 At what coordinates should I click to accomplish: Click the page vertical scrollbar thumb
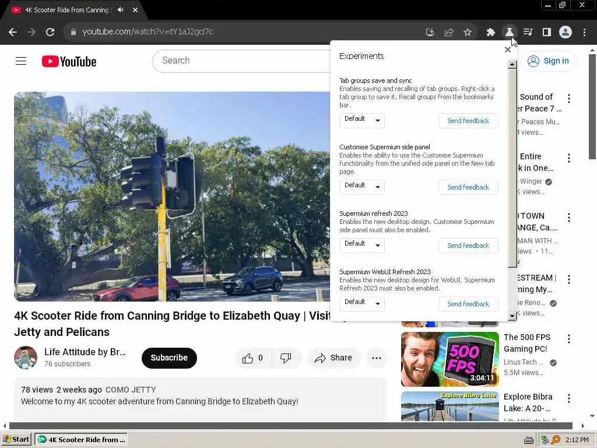(592, 107)
